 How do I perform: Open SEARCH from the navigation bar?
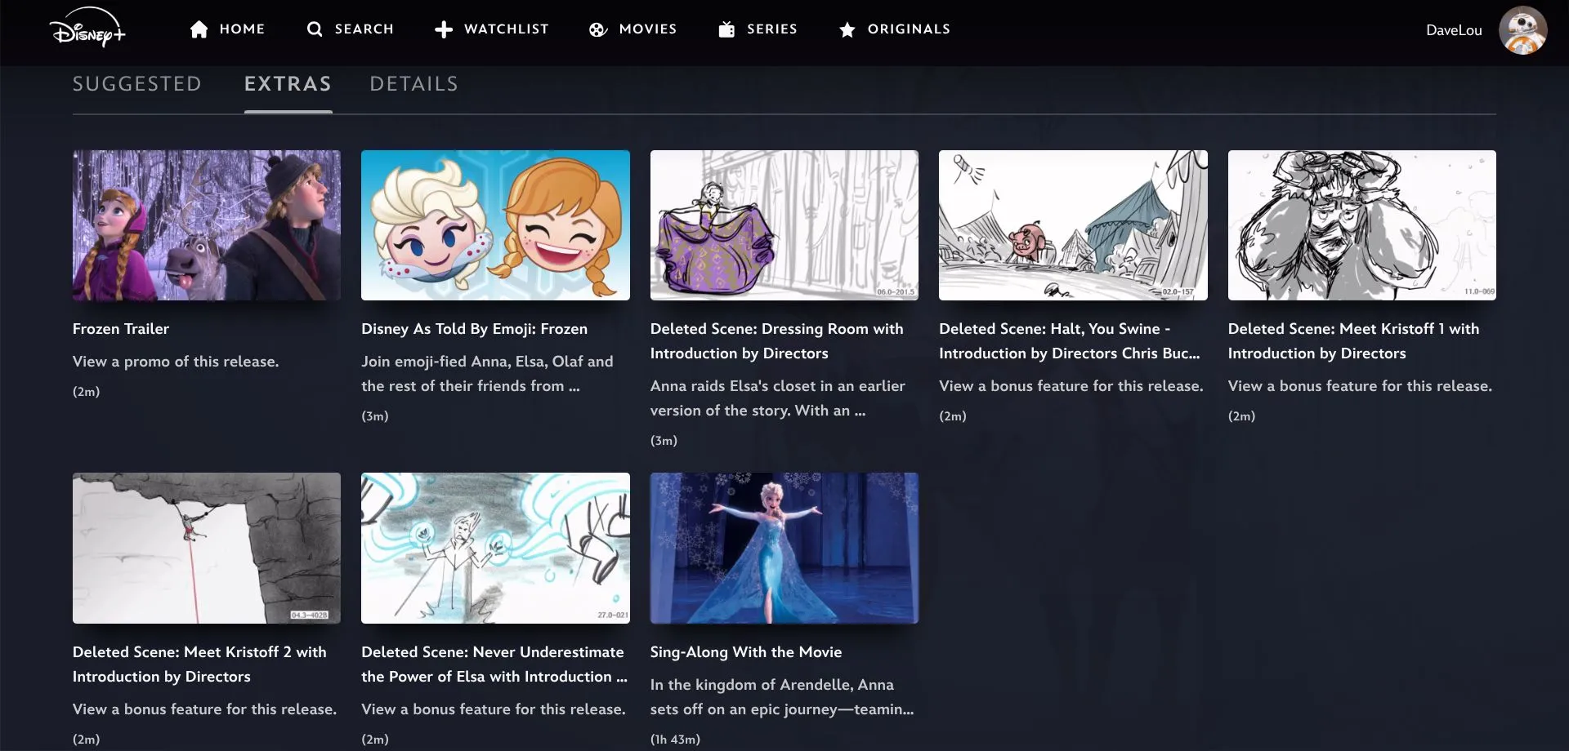(x=364, y=29)
